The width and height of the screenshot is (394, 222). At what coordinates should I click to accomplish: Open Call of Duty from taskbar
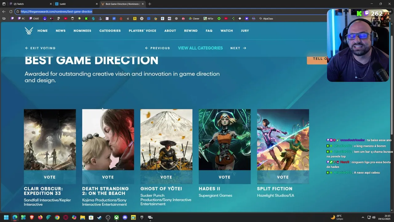(150, 217)
